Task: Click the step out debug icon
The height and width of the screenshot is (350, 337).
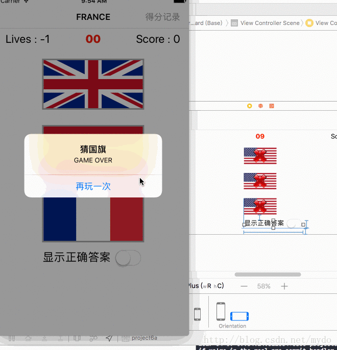Action: point(60,338)
